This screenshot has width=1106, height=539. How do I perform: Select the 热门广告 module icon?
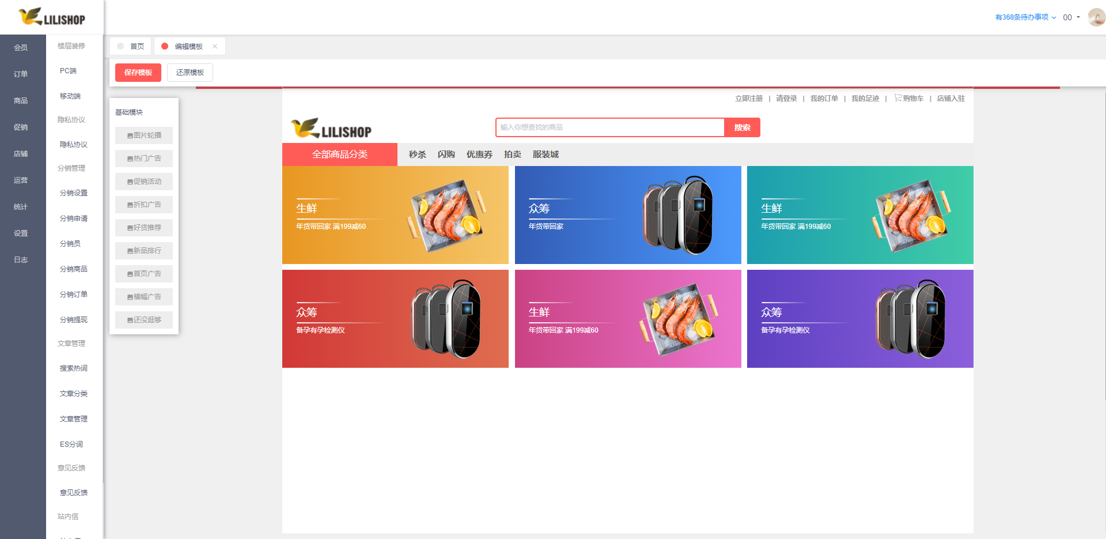click(x=130, y=159)
